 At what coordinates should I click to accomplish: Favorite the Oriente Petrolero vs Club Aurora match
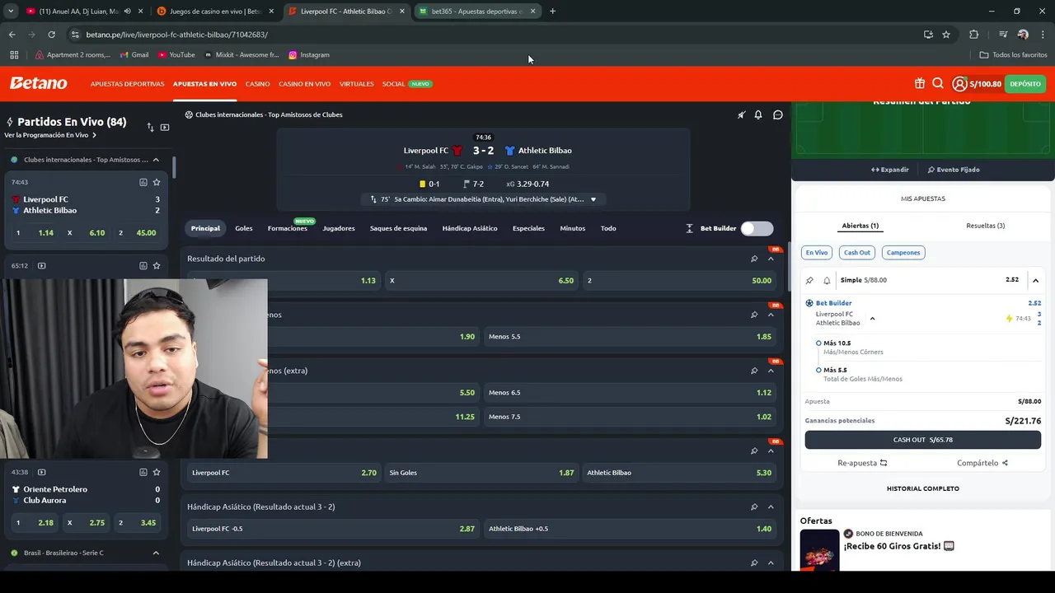157,472
